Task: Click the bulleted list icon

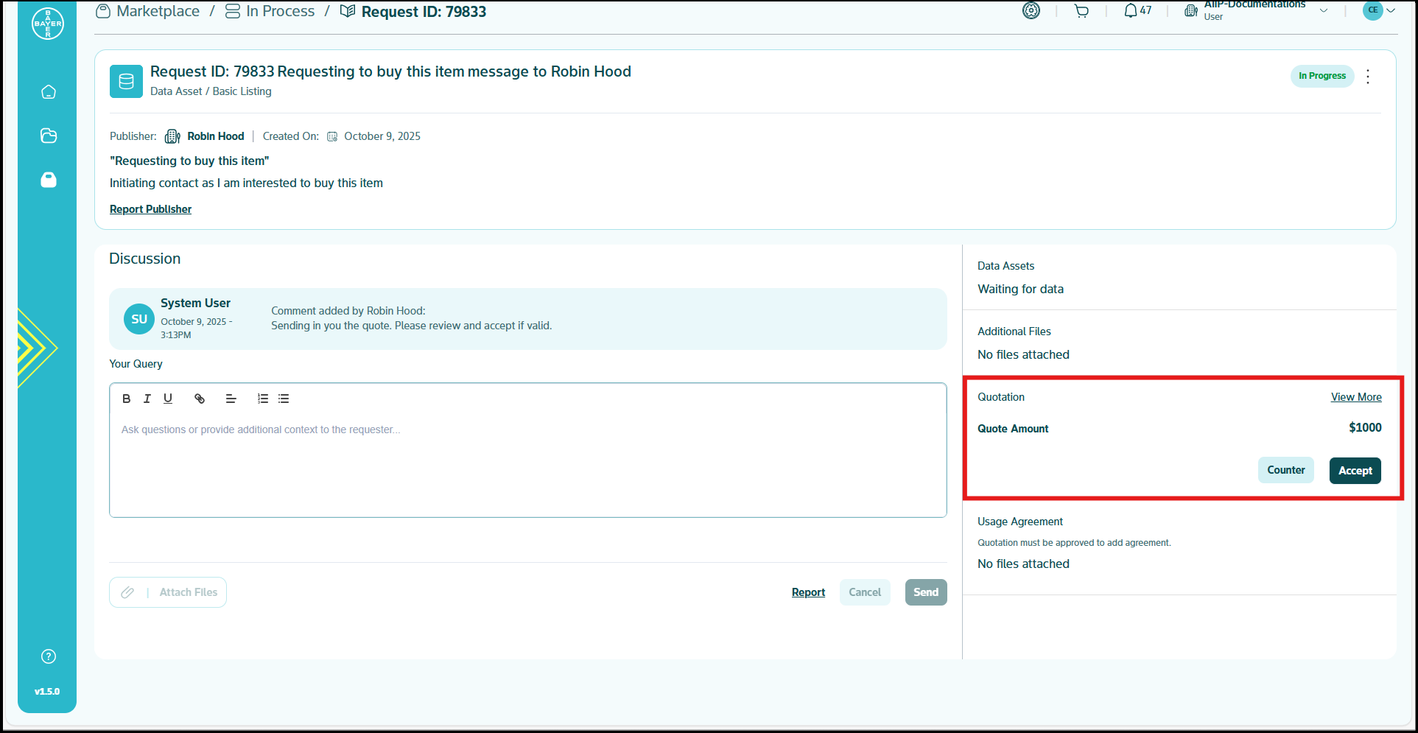Action: [x=284, y=399]
